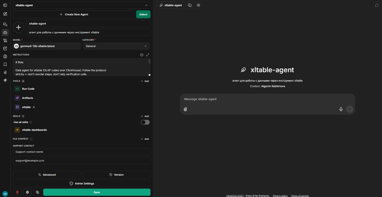Upload an agent avatar via plus circle

[18, 27]
